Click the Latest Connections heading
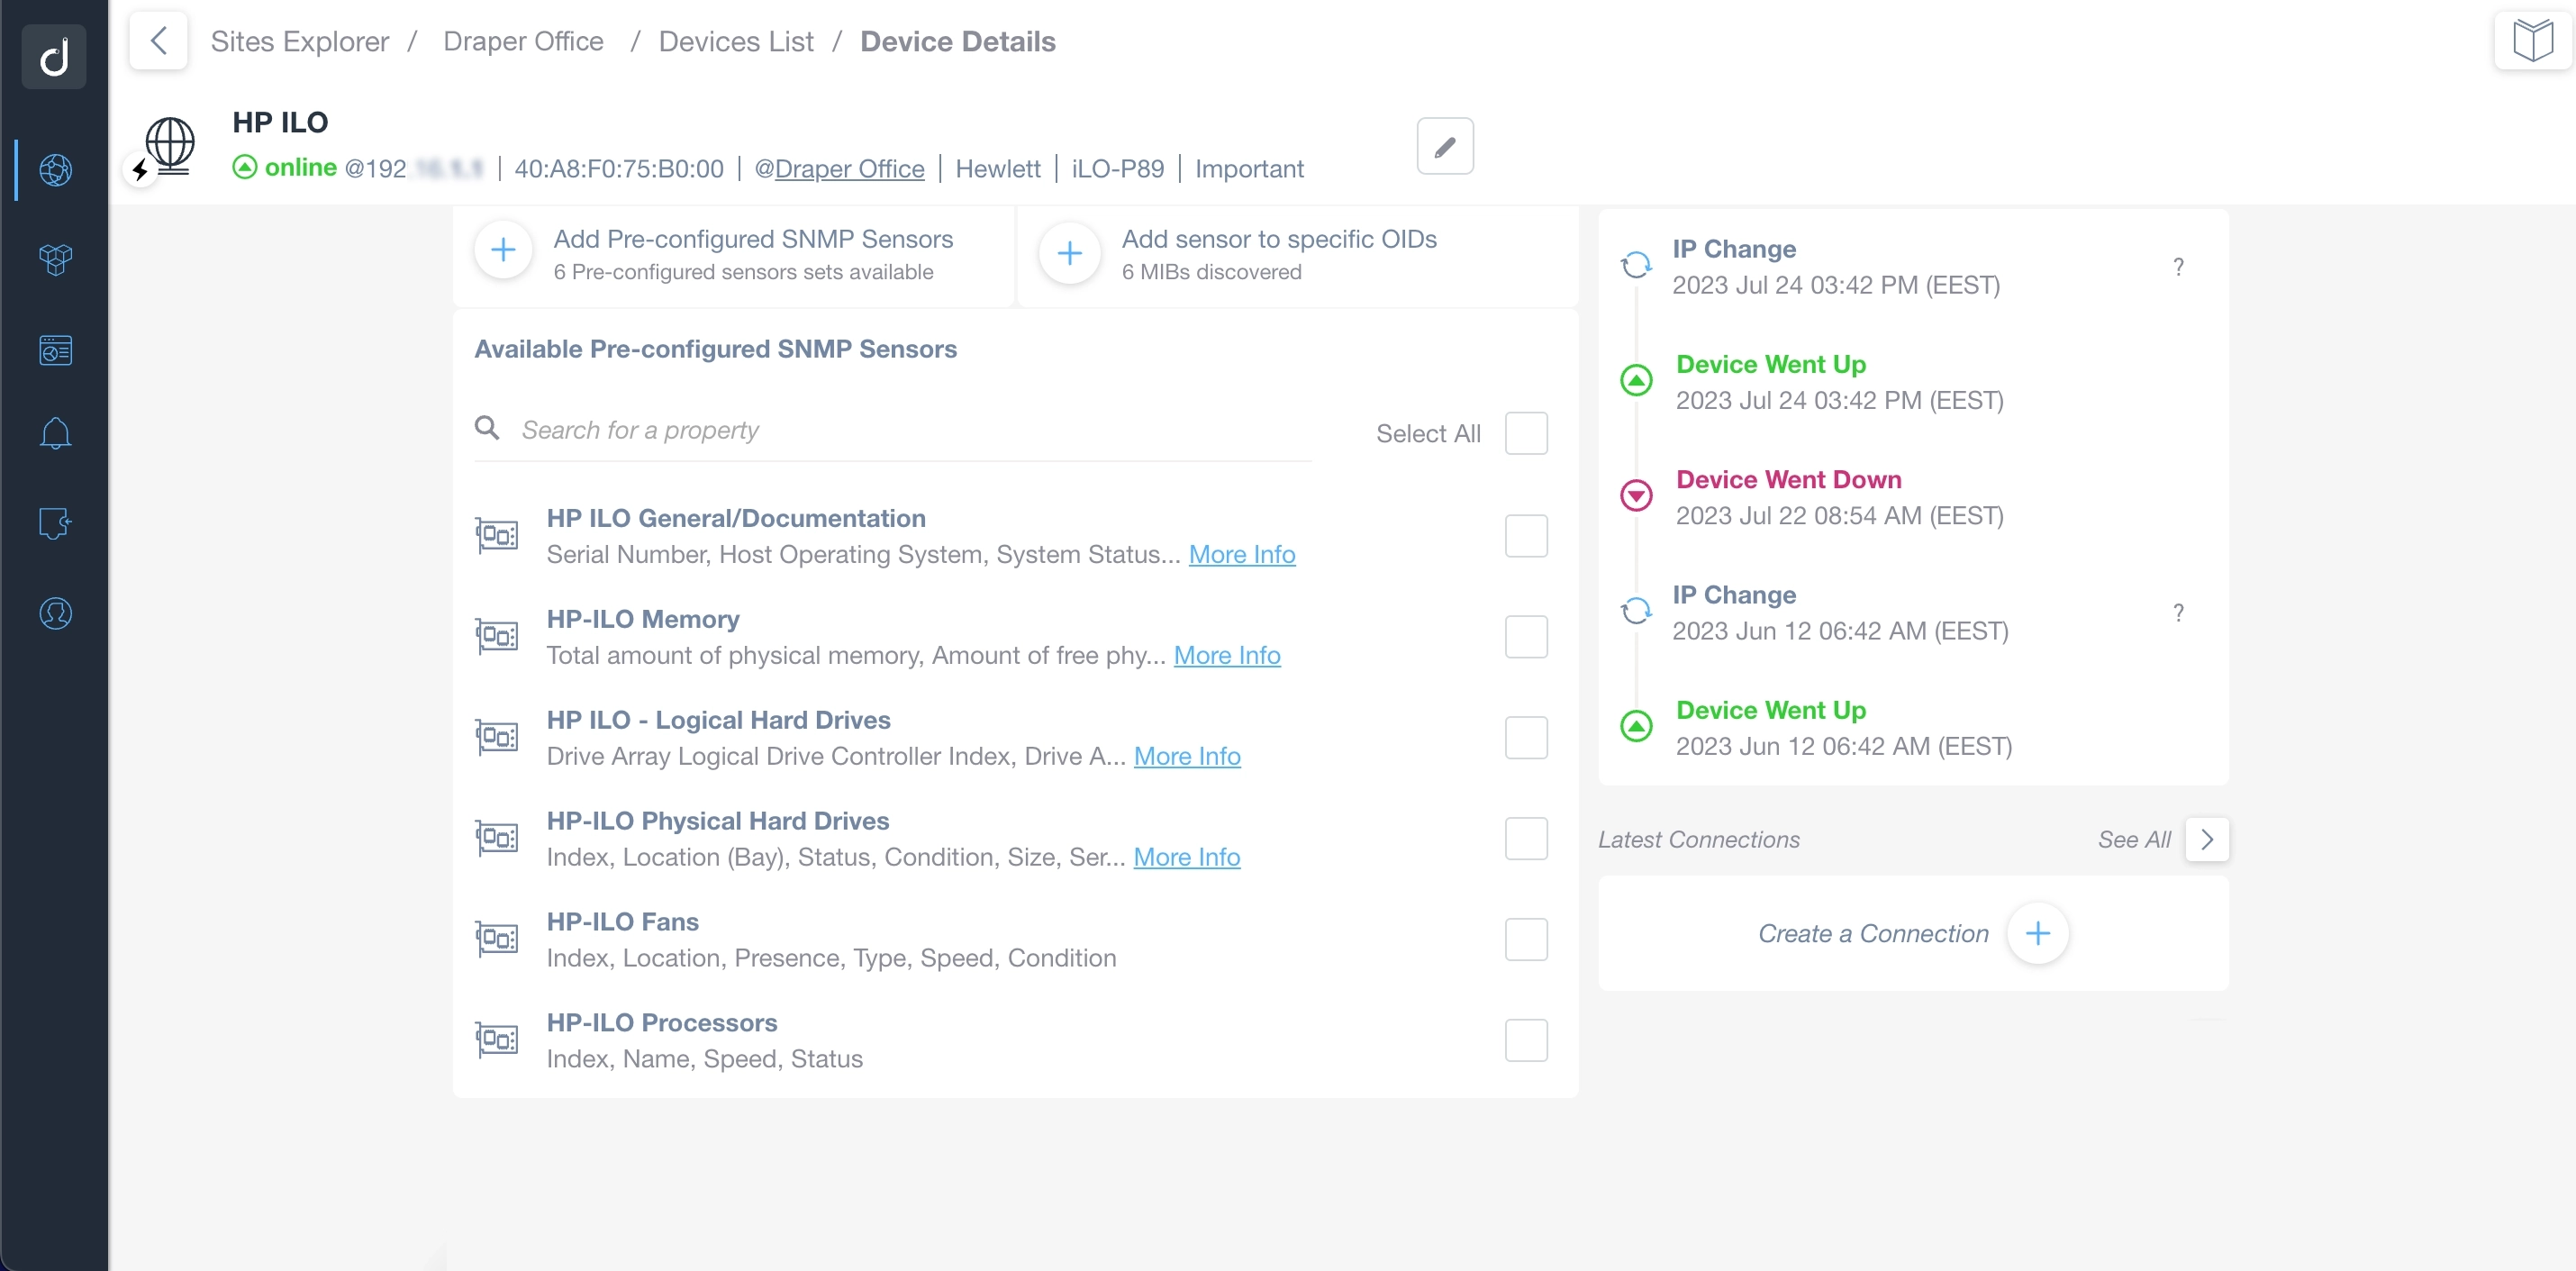Viewport: 2576px width, 1271px height. (x=1698, y=840)
